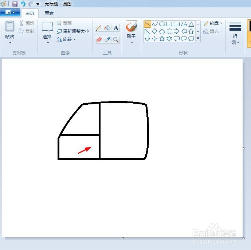This screenshot has width=251, height=250.
Task: Select the Right triangle shape
Action: point(147,31)
